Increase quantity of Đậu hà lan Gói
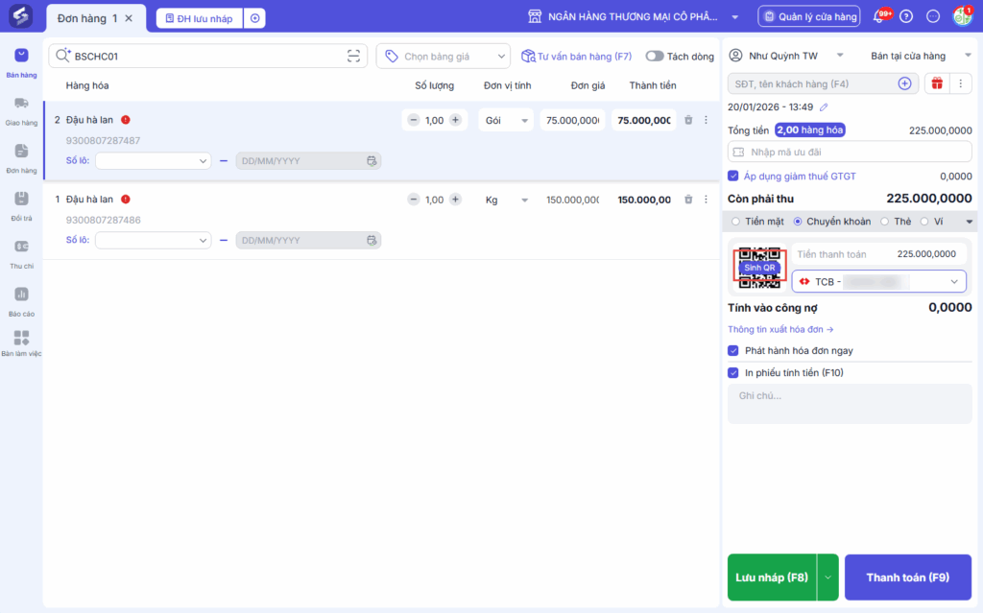983x613 pixels. pos(456,120)
